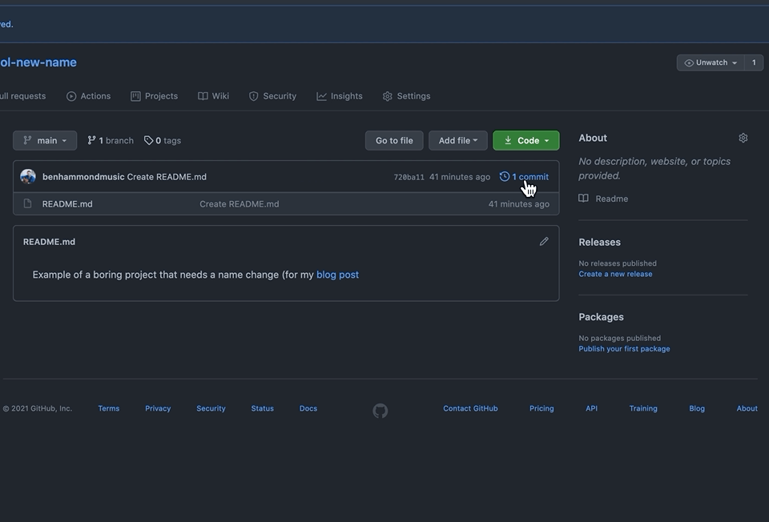The image size is (769, 522).
Task: Click Publish your first package link
Action: tap(624, 349)
